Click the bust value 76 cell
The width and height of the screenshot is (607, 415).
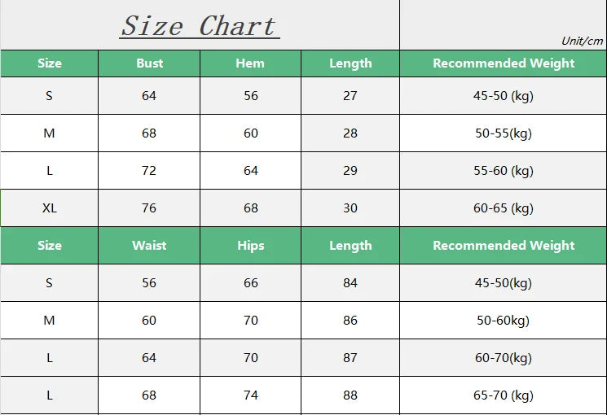[x=149, y=208]
